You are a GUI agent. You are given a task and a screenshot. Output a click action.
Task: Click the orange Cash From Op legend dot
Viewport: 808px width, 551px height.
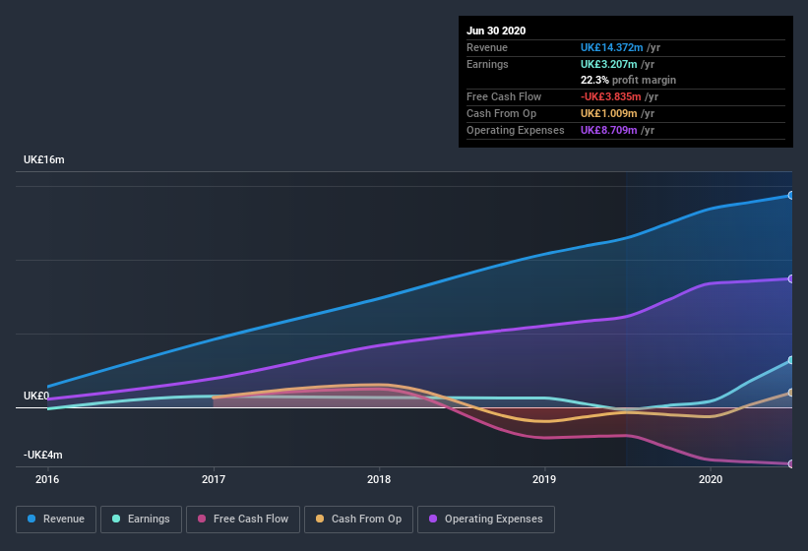[x=320, y=519]
